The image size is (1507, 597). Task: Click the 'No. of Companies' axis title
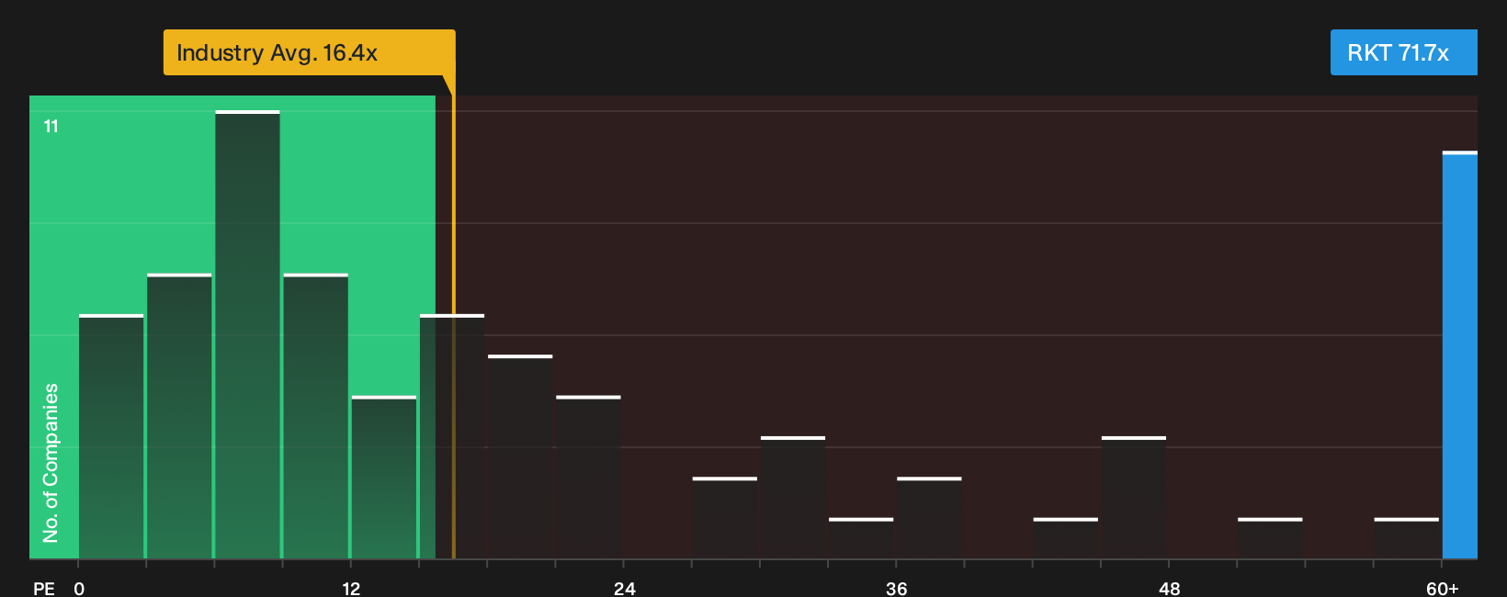click(x=51, y=462)
